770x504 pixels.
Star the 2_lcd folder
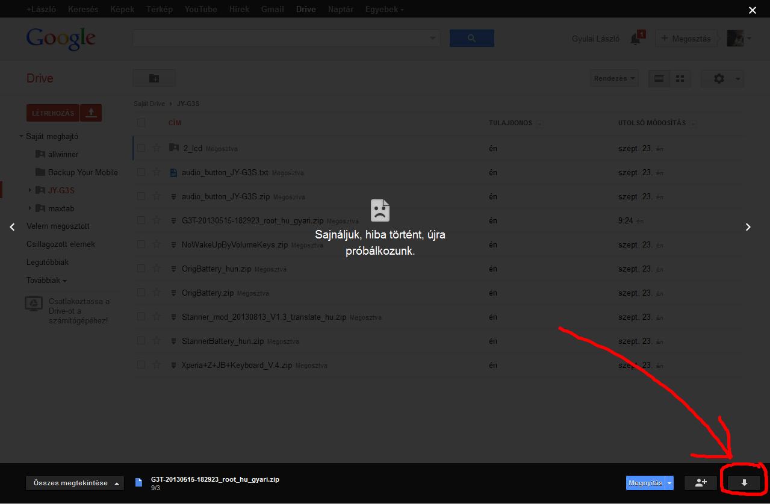157,148
